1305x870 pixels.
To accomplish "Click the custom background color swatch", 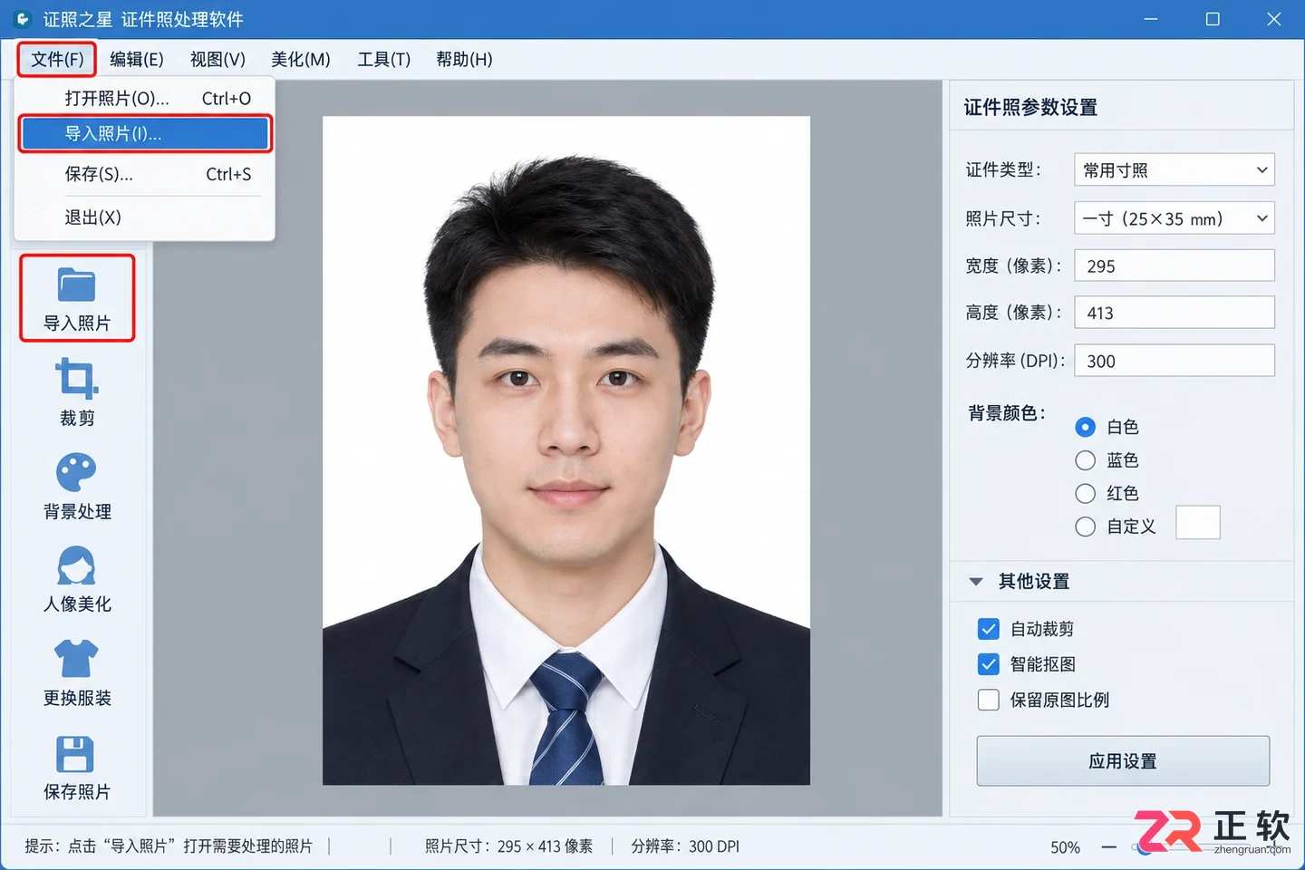I will [x=1198, y=523].
